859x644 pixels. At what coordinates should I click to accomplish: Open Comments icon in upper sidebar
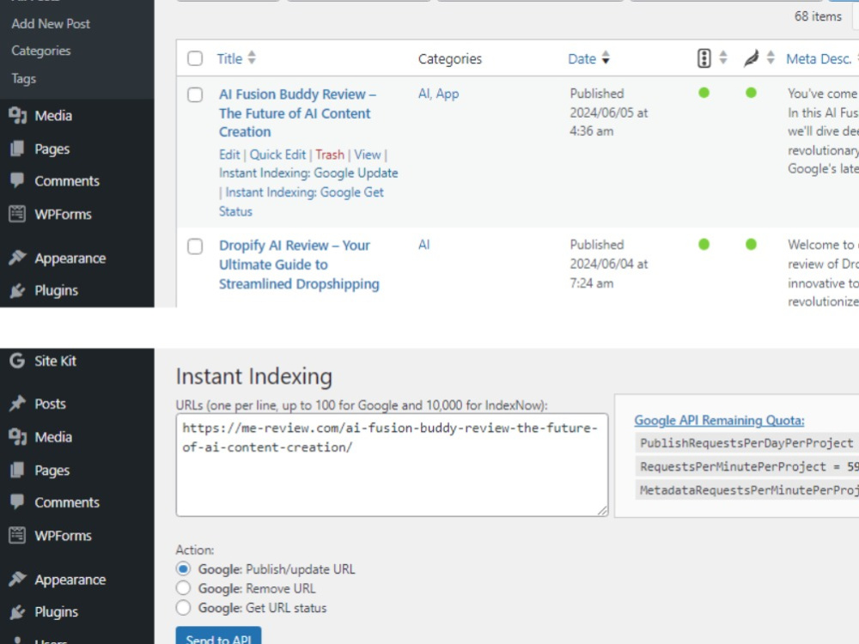[17, 180]
